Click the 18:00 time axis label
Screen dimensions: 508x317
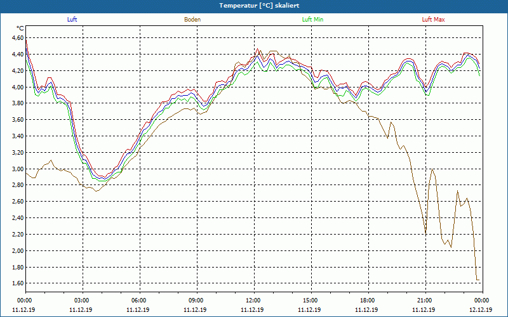point(368,301)
